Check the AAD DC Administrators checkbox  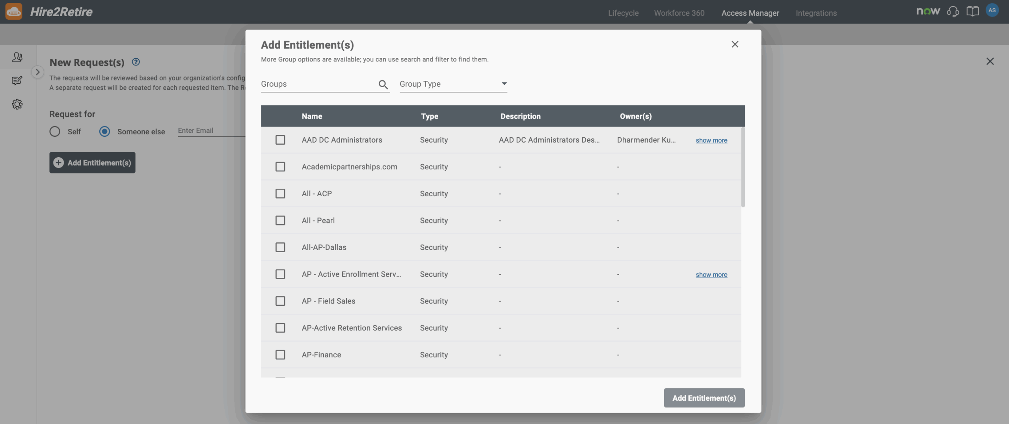pyautogui.click(x=280, y=139)
